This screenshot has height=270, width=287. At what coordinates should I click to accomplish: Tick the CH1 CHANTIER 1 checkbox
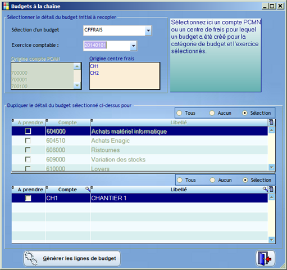tap(28, 198)
